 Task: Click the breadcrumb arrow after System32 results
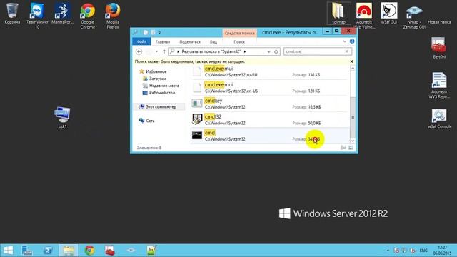click(x=245, y=51)
